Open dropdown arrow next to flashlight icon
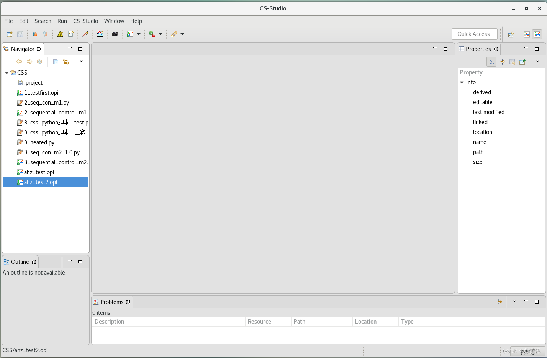The height and width of the screenshot is (358, 547). pos(182,34)
